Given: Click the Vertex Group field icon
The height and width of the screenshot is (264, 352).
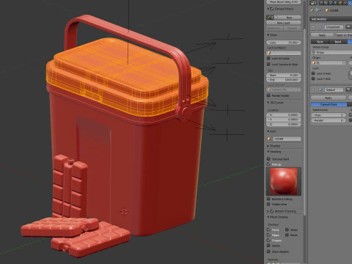Looking at the screenshot, I should tap(313, 52).
